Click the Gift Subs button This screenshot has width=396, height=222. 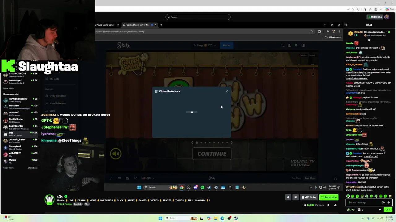point(309,197)
